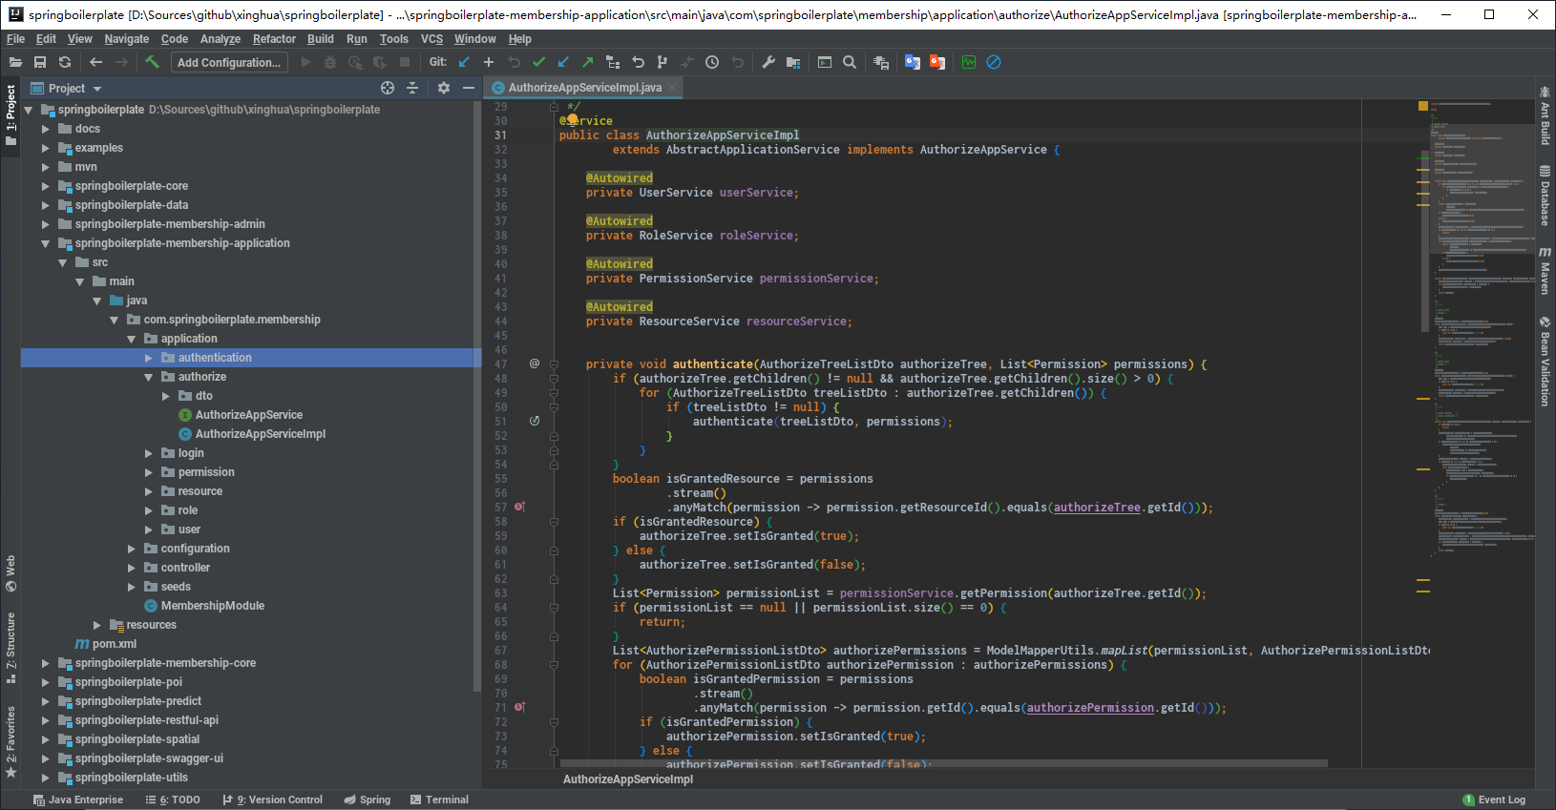Click the intention lightbulb near @Service
1556x810 pixels.
[x=573, y=120]
